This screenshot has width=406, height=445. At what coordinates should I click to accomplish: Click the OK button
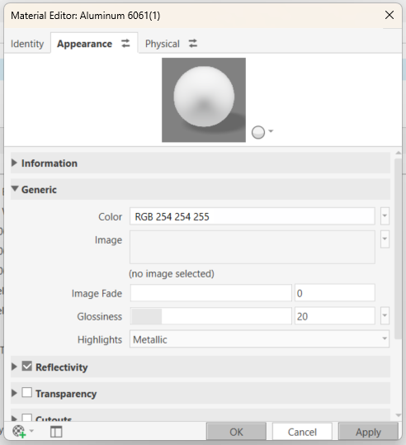click(x=236, y=432)
